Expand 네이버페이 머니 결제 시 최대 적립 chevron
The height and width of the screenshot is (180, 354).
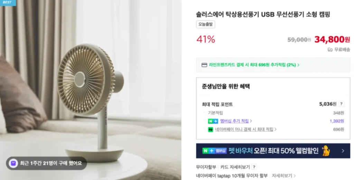tap(276, 129)
